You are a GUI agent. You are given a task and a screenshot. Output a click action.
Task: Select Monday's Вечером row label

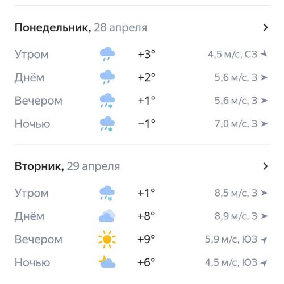click(39, 101)
